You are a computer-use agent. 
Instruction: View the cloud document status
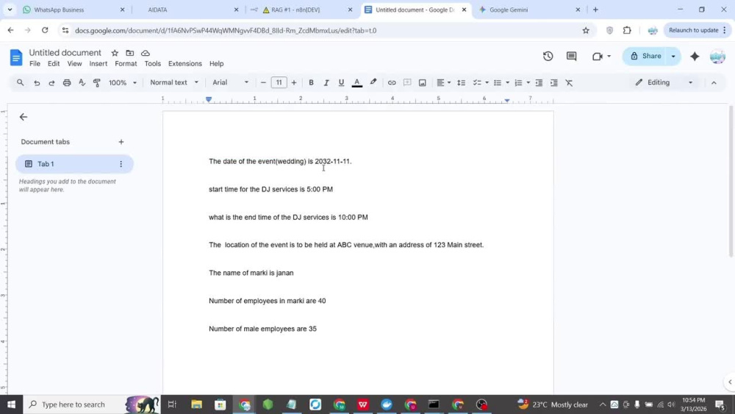146,53
